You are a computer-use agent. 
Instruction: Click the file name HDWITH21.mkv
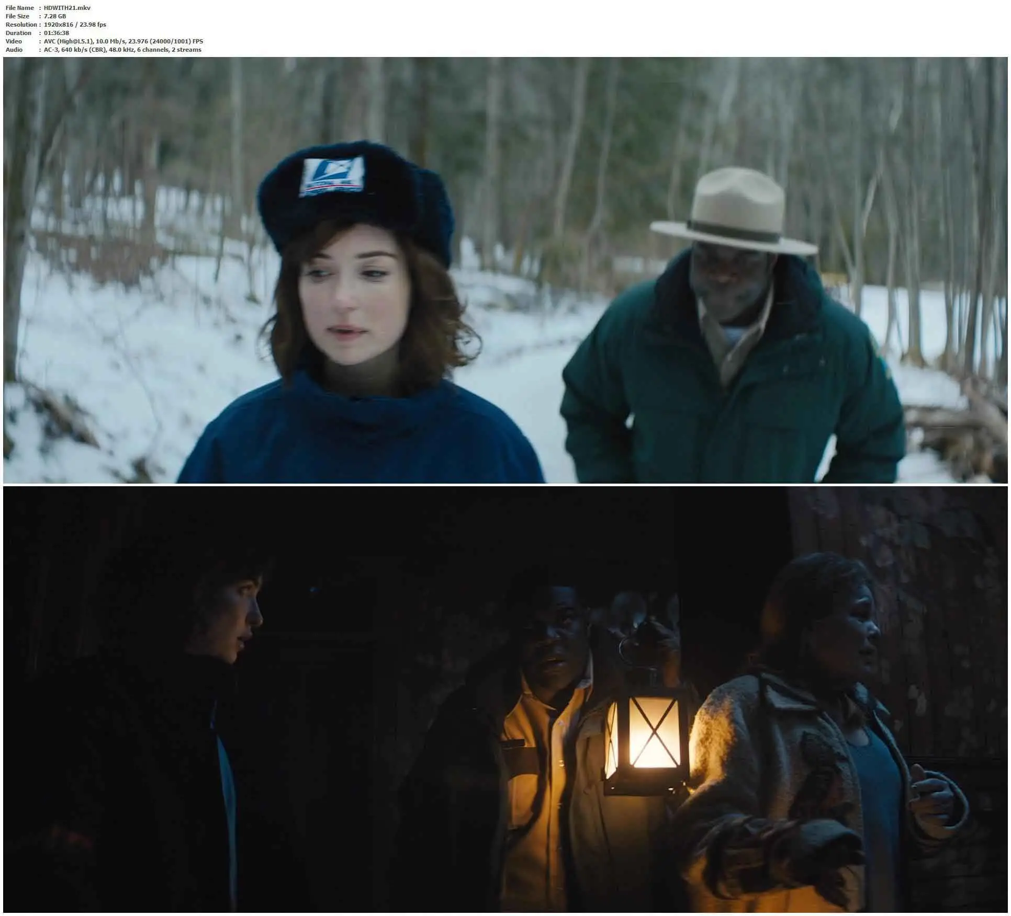click(67, 8)
